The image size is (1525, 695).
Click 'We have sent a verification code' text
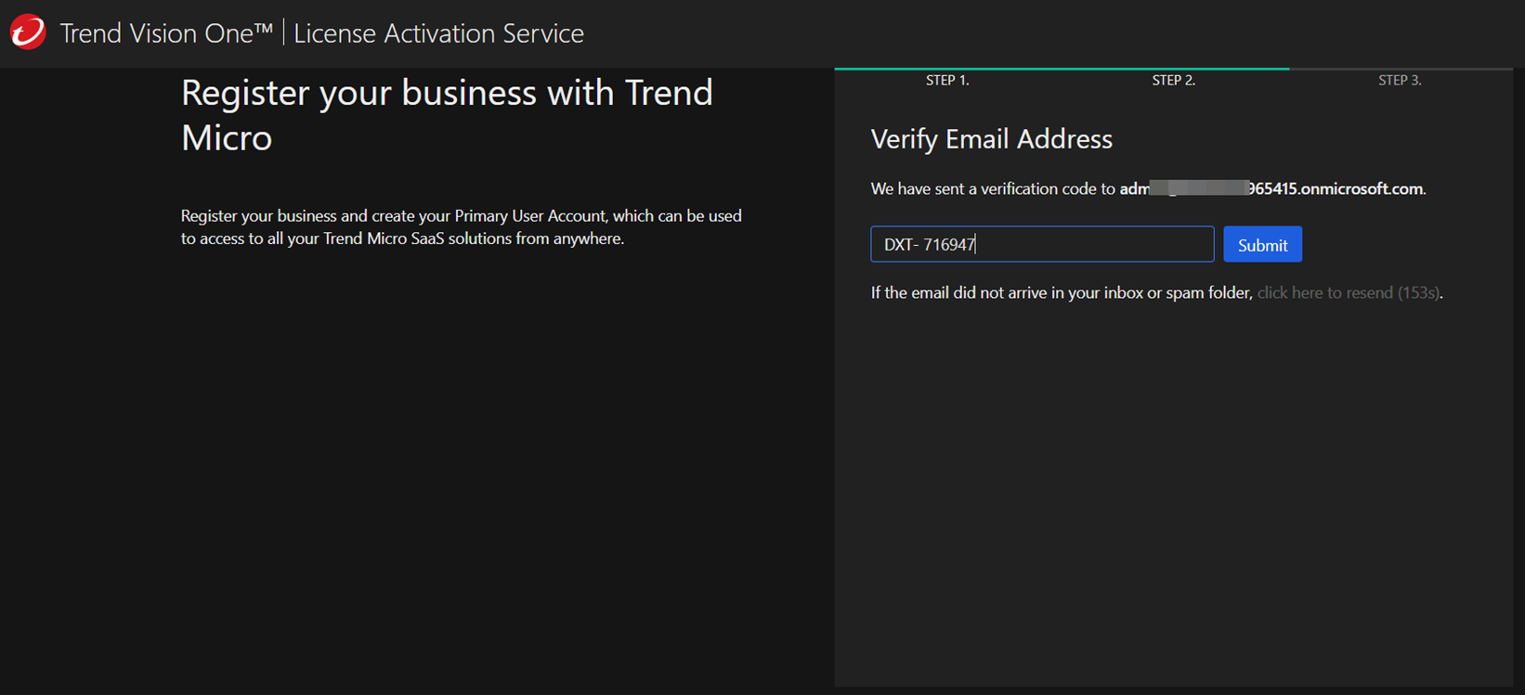992,189
